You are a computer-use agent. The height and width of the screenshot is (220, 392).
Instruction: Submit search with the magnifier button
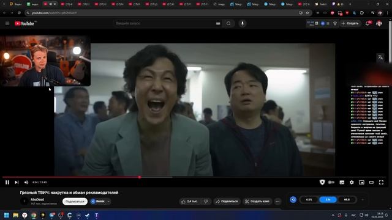click(228, 23)
